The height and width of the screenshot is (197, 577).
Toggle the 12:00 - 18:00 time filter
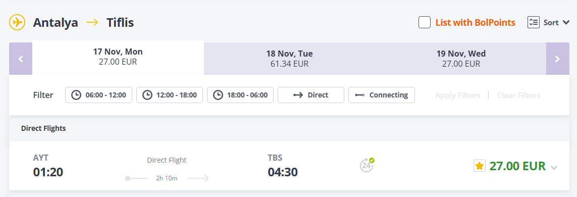point(170,95)
